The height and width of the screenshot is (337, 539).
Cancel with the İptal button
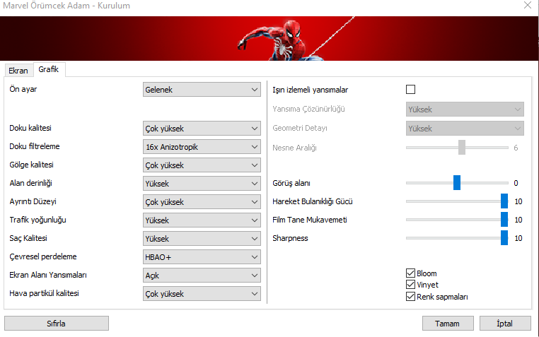coord(505,324)
